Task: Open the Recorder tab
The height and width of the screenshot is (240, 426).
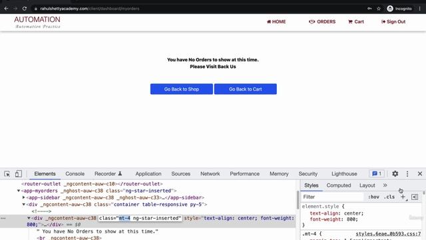Action: (x=108, y=174)
